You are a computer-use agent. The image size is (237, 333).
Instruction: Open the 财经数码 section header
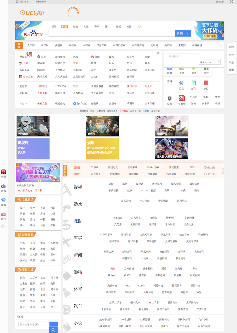point(26,235)
